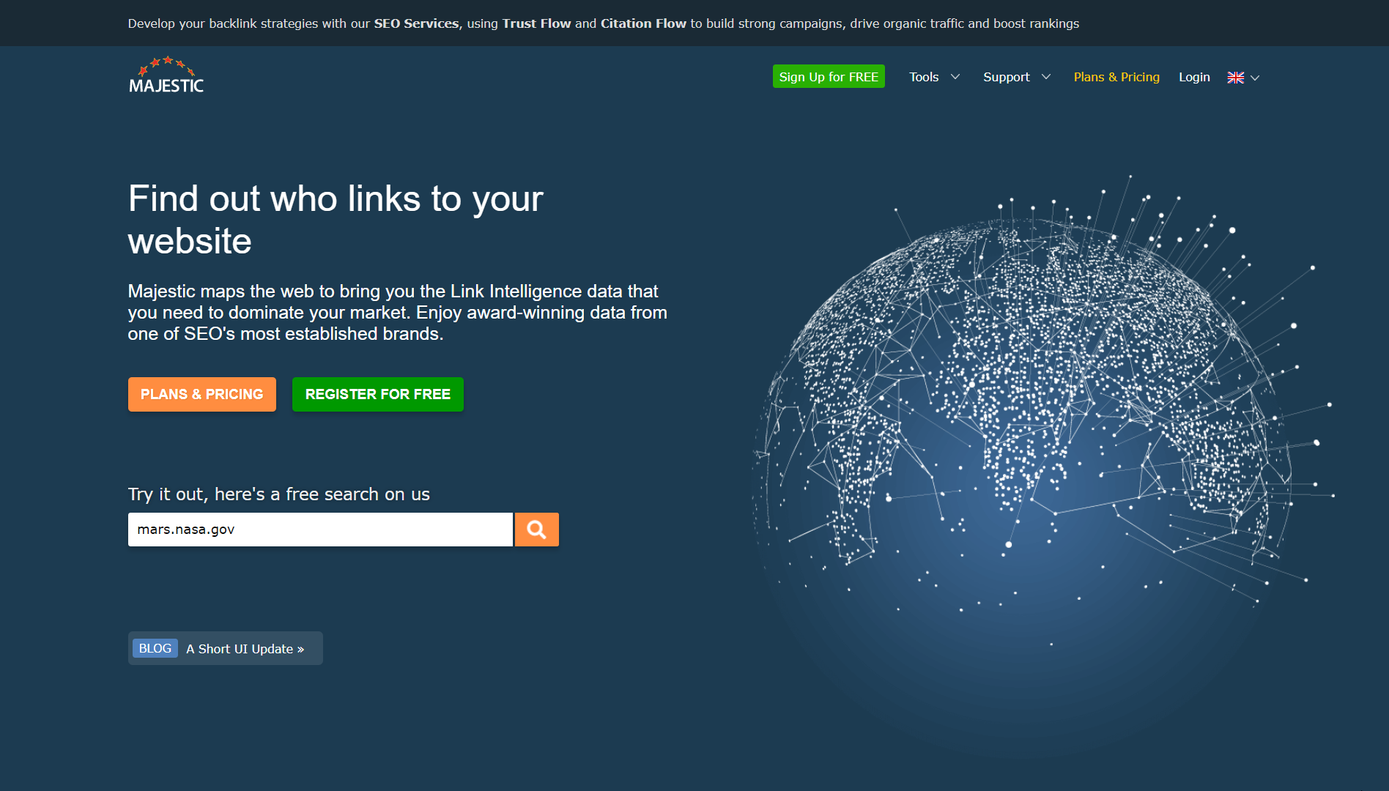Expand the Tools dropdown chevron

[x=955, y=77]
